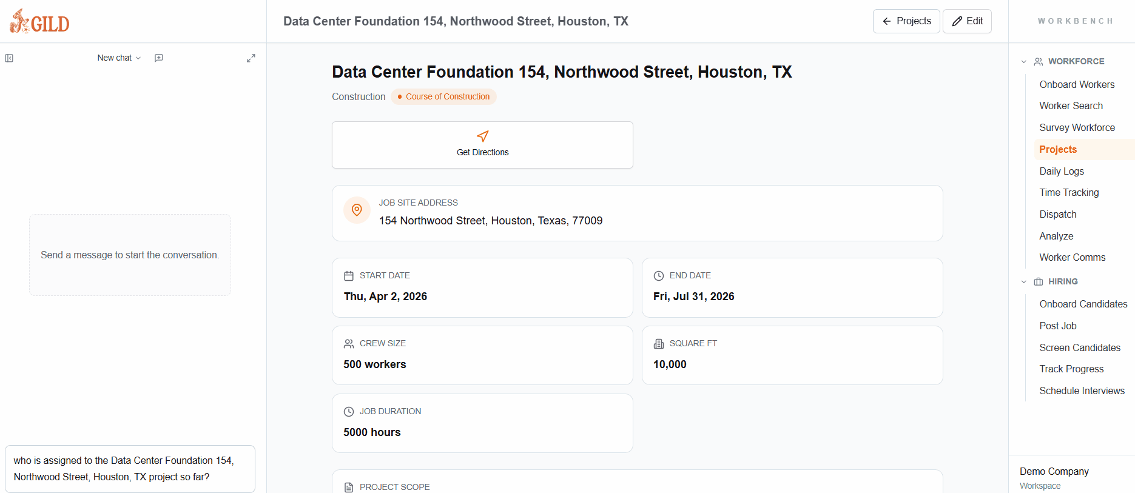Expand the chat to fullscreen
This screenshot has height=493, width=1135.
tap(251, 58)
